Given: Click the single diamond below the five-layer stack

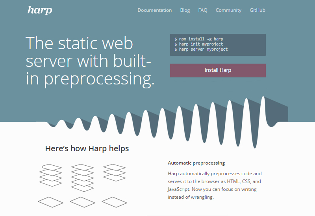Looking at the screenshot, I should (82, 202).
